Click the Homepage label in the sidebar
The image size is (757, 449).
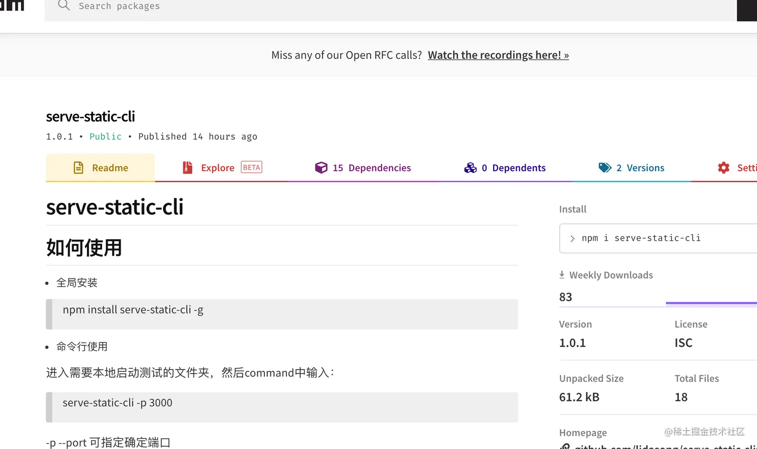[x=583, y=432]
